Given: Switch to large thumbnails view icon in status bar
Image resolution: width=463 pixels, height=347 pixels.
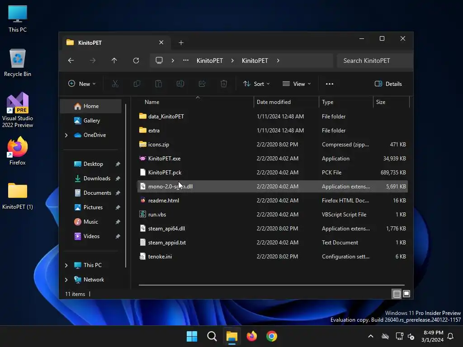Looking at the screenshot, I should [406, 294].
